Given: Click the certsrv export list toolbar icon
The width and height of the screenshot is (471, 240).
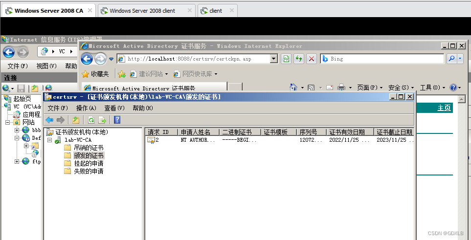Looking at the screenshot, I should point(102,120).
